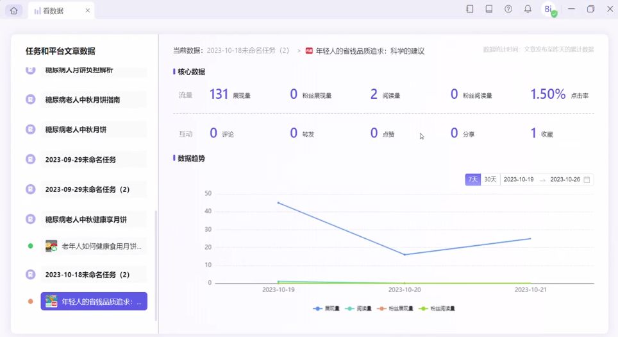Select the 7天 range button
Screen dimensions: 618x337
[473, 180]
